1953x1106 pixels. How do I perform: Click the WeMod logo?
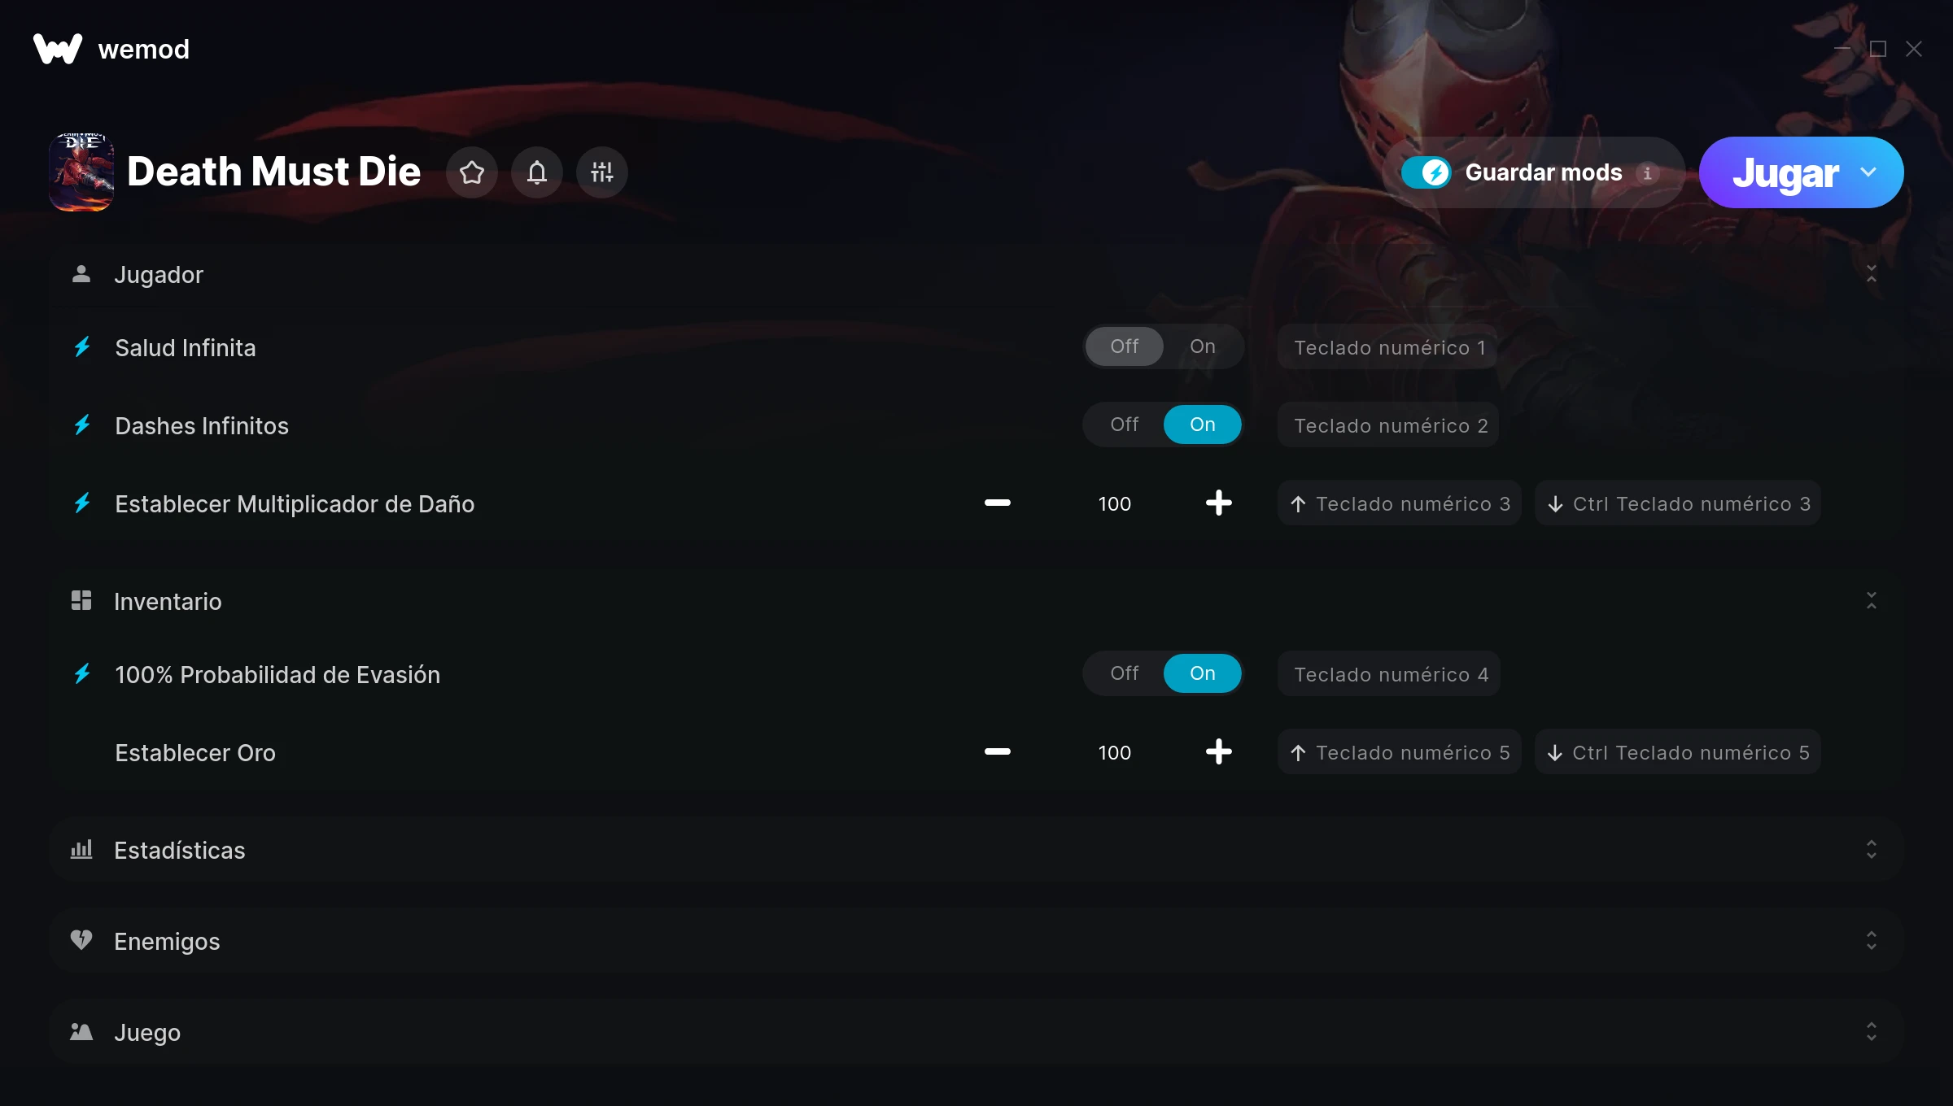[x=58, y=49]
